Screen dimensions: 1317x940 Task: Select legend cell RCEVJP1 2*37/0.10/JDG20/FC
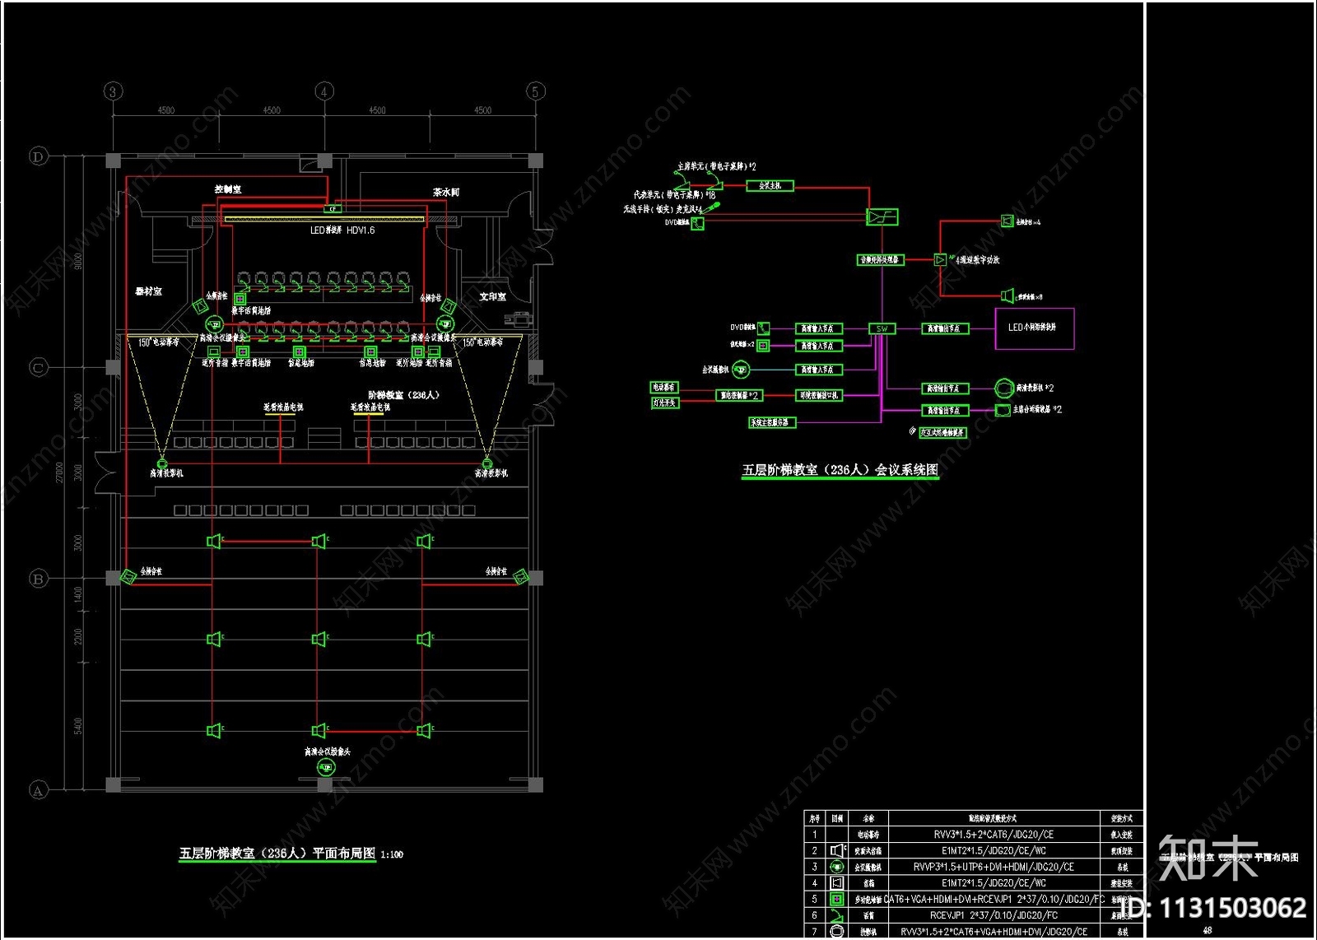point(994,915)
